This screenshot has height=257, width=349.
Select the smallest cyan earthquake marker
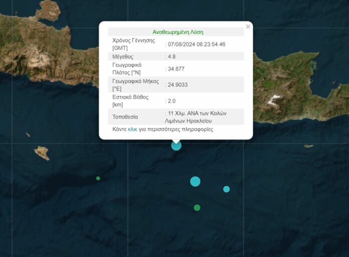tap(226, 189)
